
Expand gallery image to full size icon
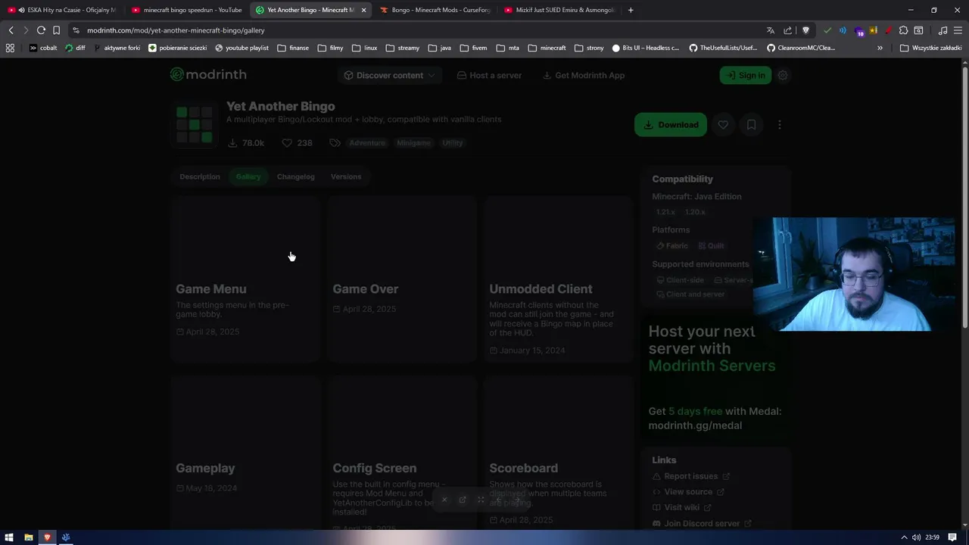point(481,500)
